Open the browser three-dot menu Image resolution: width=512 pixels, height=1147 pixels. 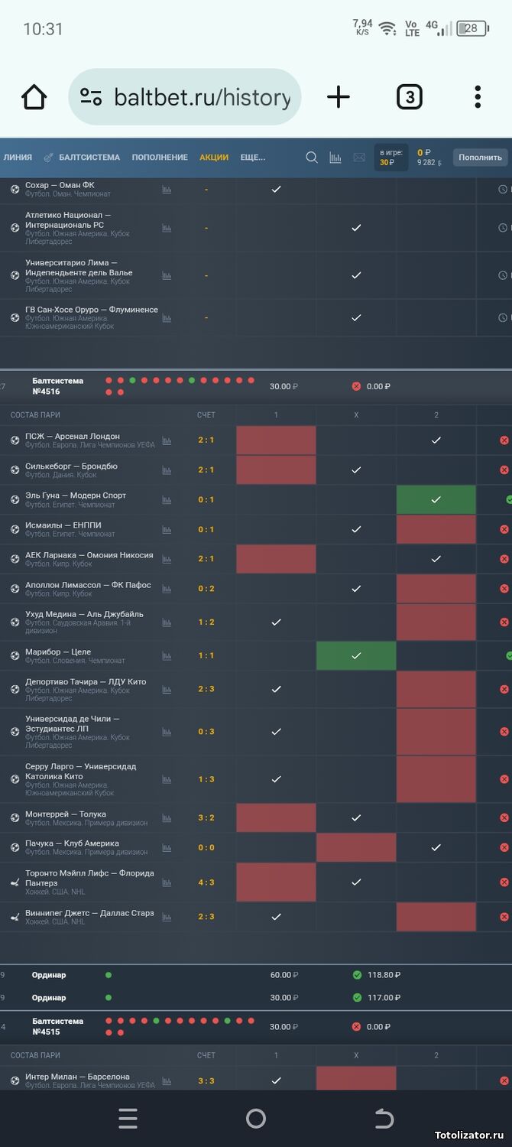pyautogui.click(x=478, y=97)
